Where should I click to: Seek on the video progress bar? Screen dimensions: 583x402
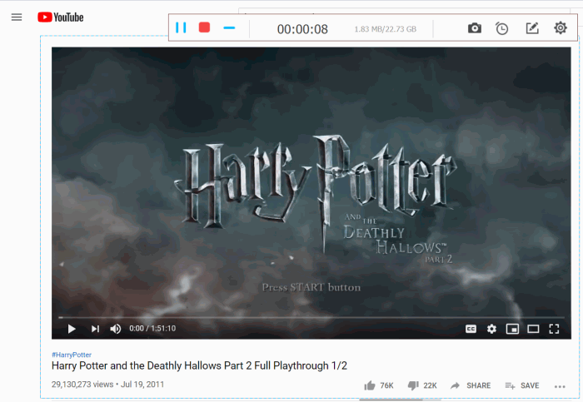point(311,318)
